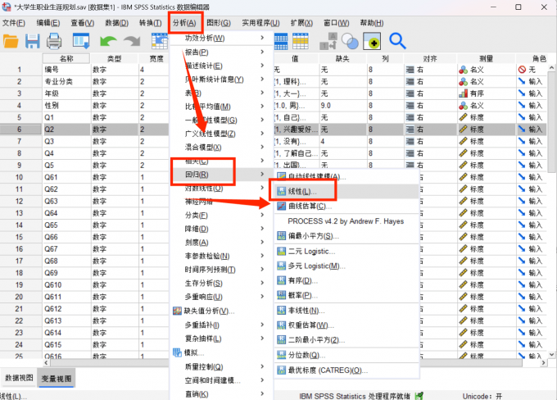Open the 编辑 menu
This screenshot has width=557, height=400.
tap(48, 23)
